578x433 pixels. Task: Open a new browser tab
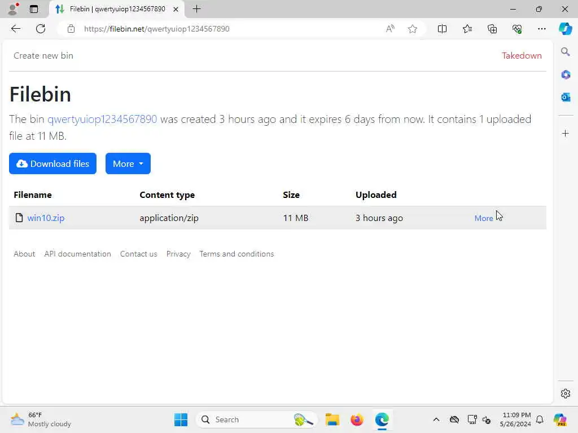pos(197,9)
